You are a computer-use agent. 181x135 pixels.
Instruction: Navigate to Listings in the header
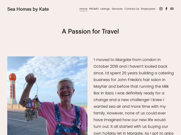[x=105, y=9]
